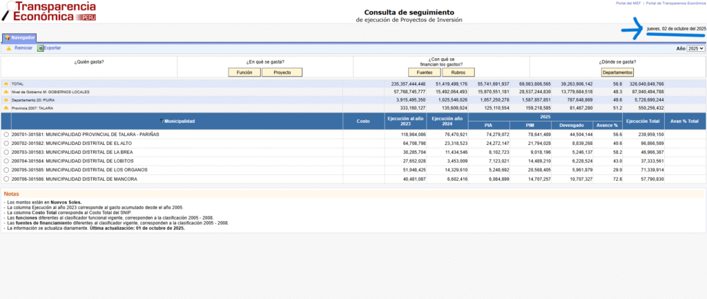Click the Transparencia Económica Perú logo

click(x=48, y=11)
